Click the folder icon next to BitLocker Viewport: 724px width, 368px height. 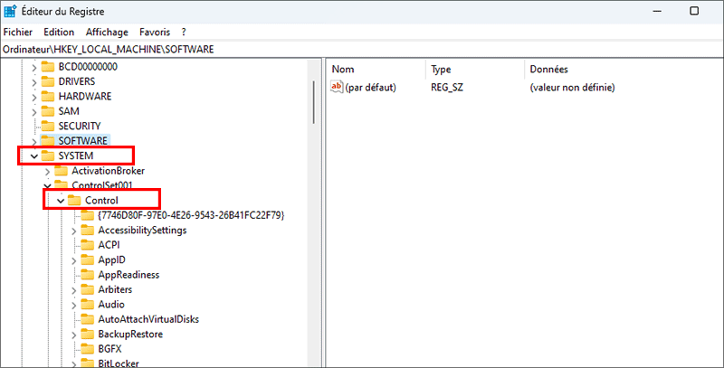pyautogui.click(x=88, y=363)
